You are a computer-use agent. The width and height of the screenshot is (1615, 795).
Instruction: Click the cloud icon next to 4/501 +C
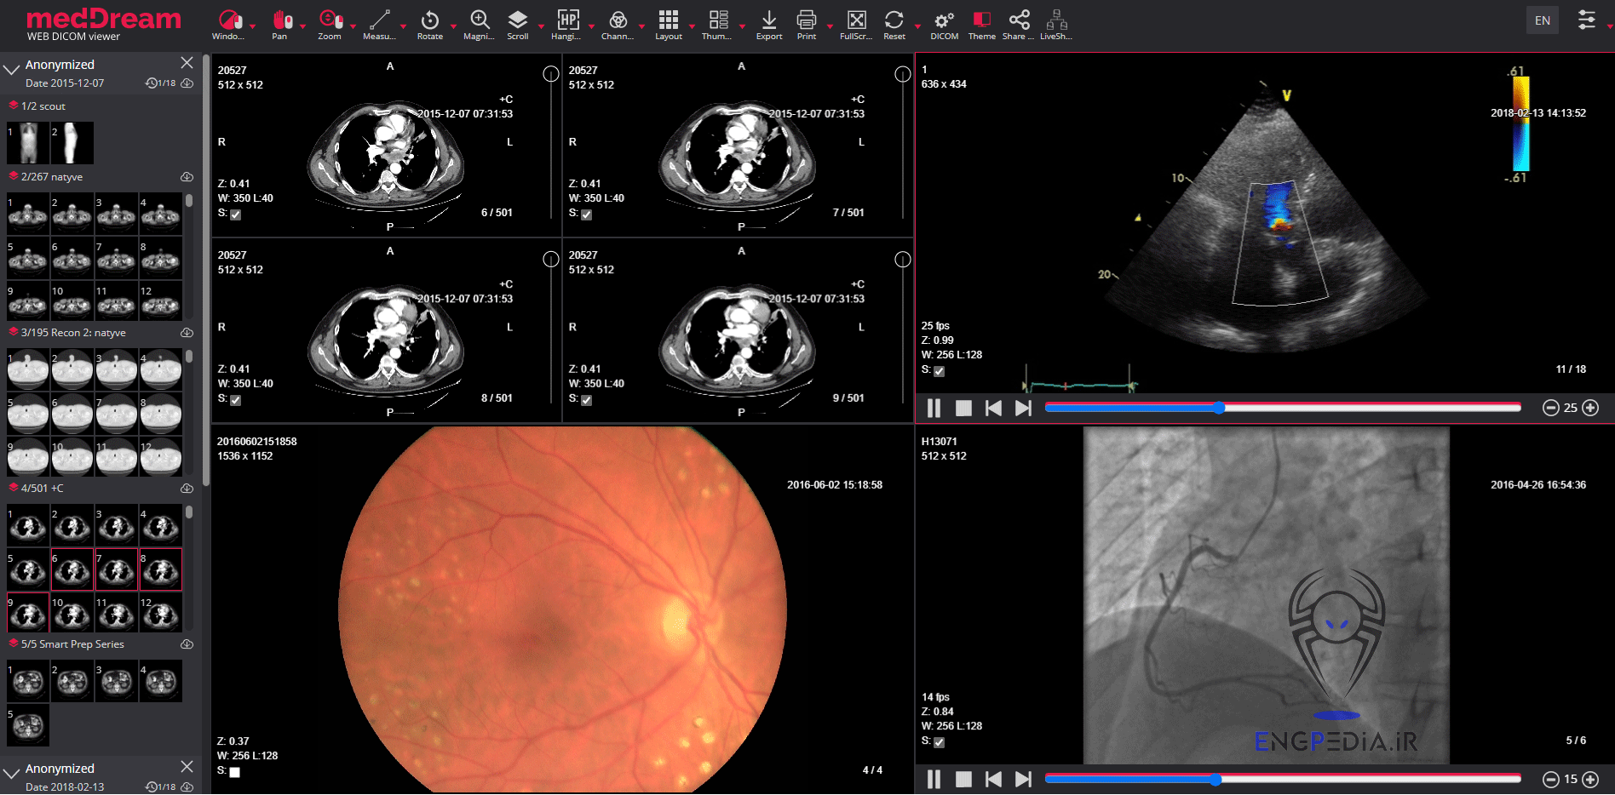point(187,489)
